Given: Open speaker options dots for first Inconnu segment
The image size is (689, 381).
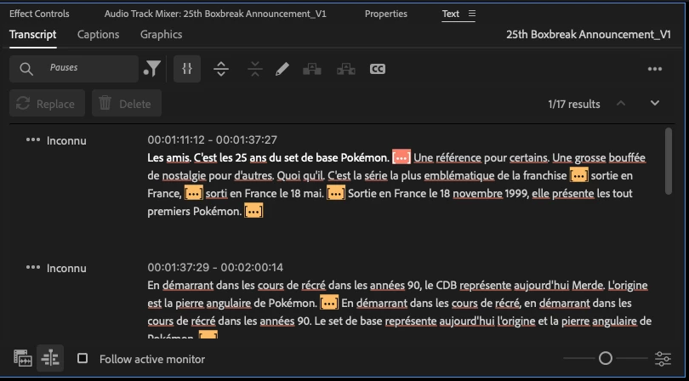Looking at the screenshot, I should click(33, 140).
